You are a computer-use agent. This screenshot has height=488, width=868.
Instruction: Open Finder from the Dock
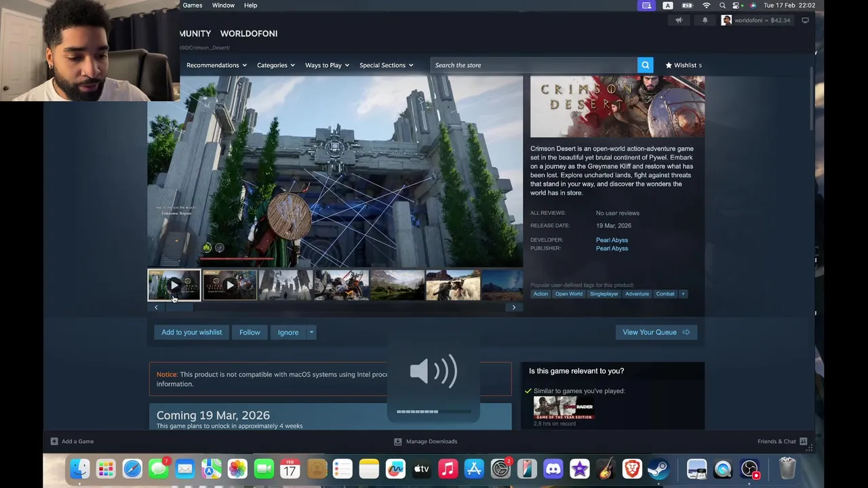coord(80,468)
